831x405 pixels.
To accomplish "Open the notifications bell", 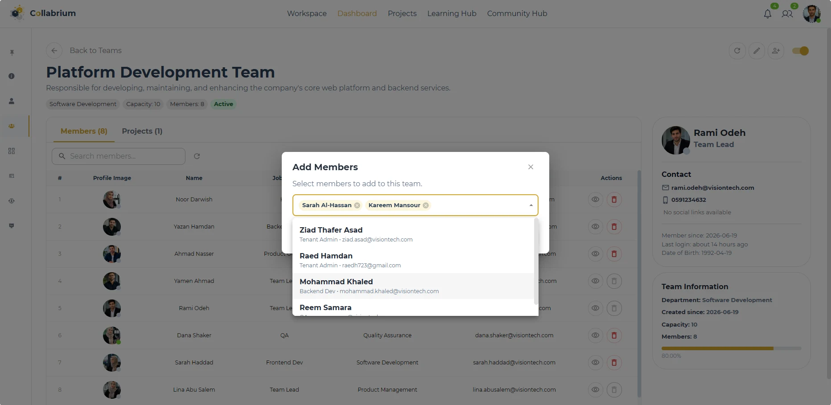I will click(767, 14).
